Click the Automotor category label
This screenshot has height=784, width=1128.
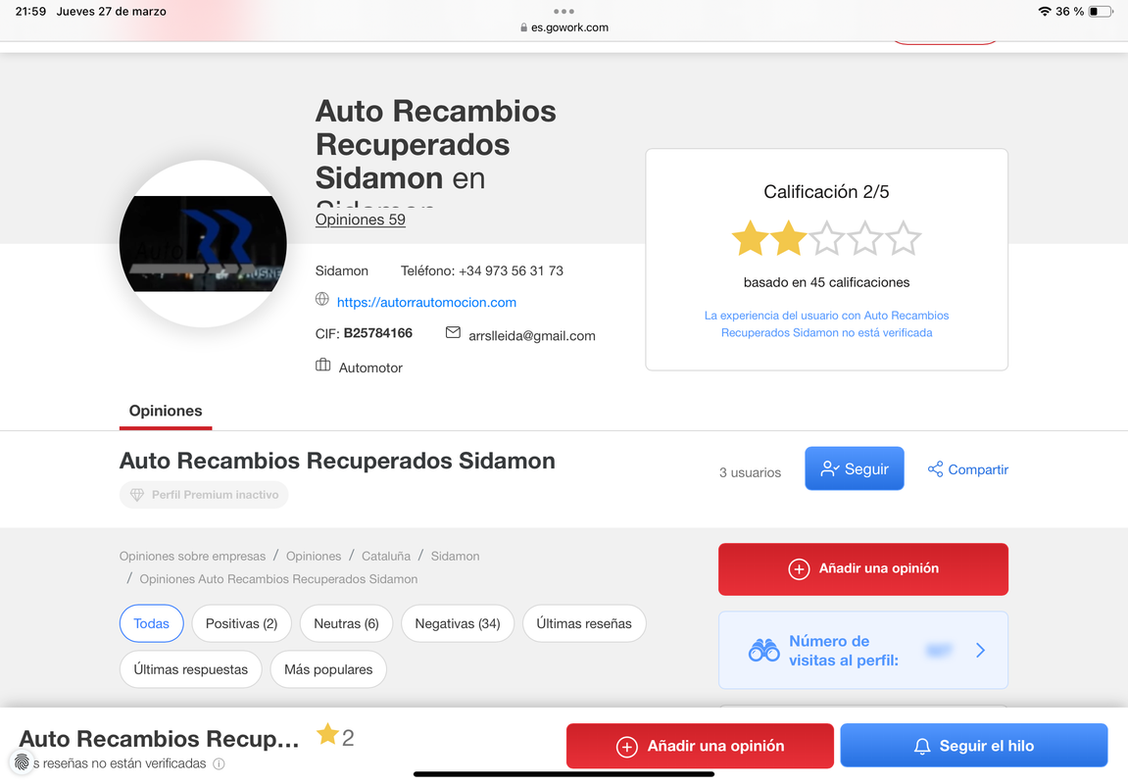370,367
